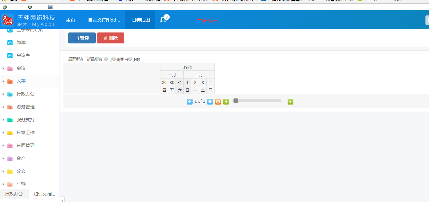429x202 pixels.
Task: Click the day 31 cell in Gantt header
Action: point(180,82)
